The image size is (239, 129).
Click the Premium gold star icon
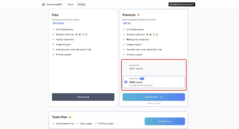pos(138,15)
